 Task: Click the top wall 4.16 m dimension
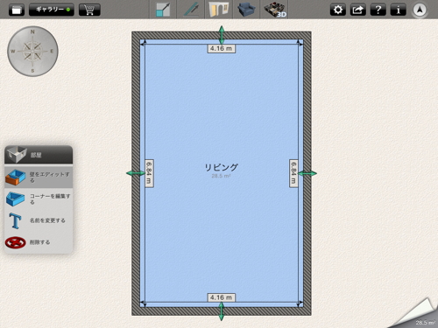click(222, 48)
